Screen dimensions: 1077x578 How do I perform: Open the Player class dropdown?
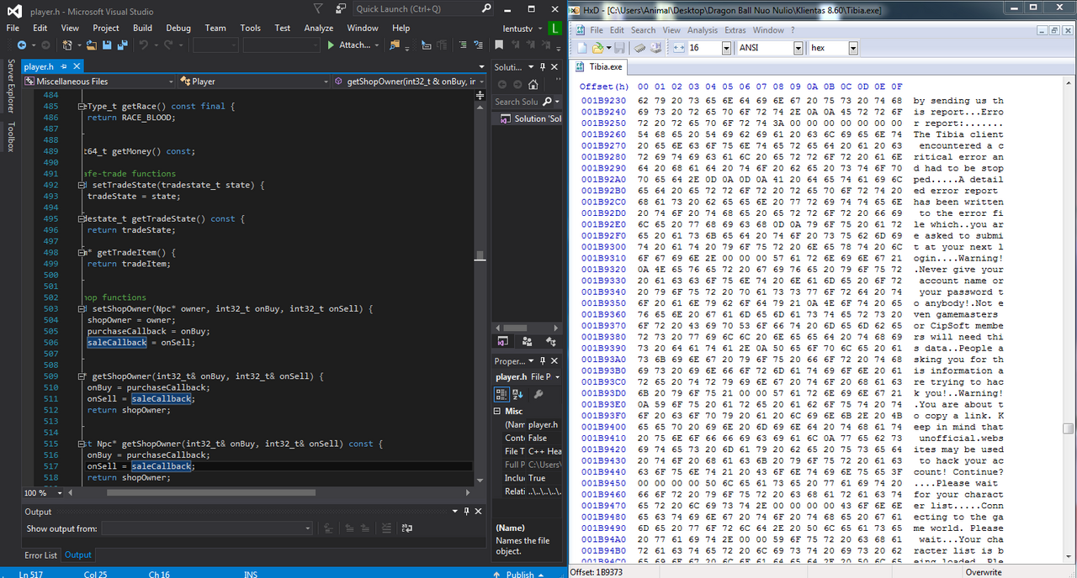click(326, 81)
